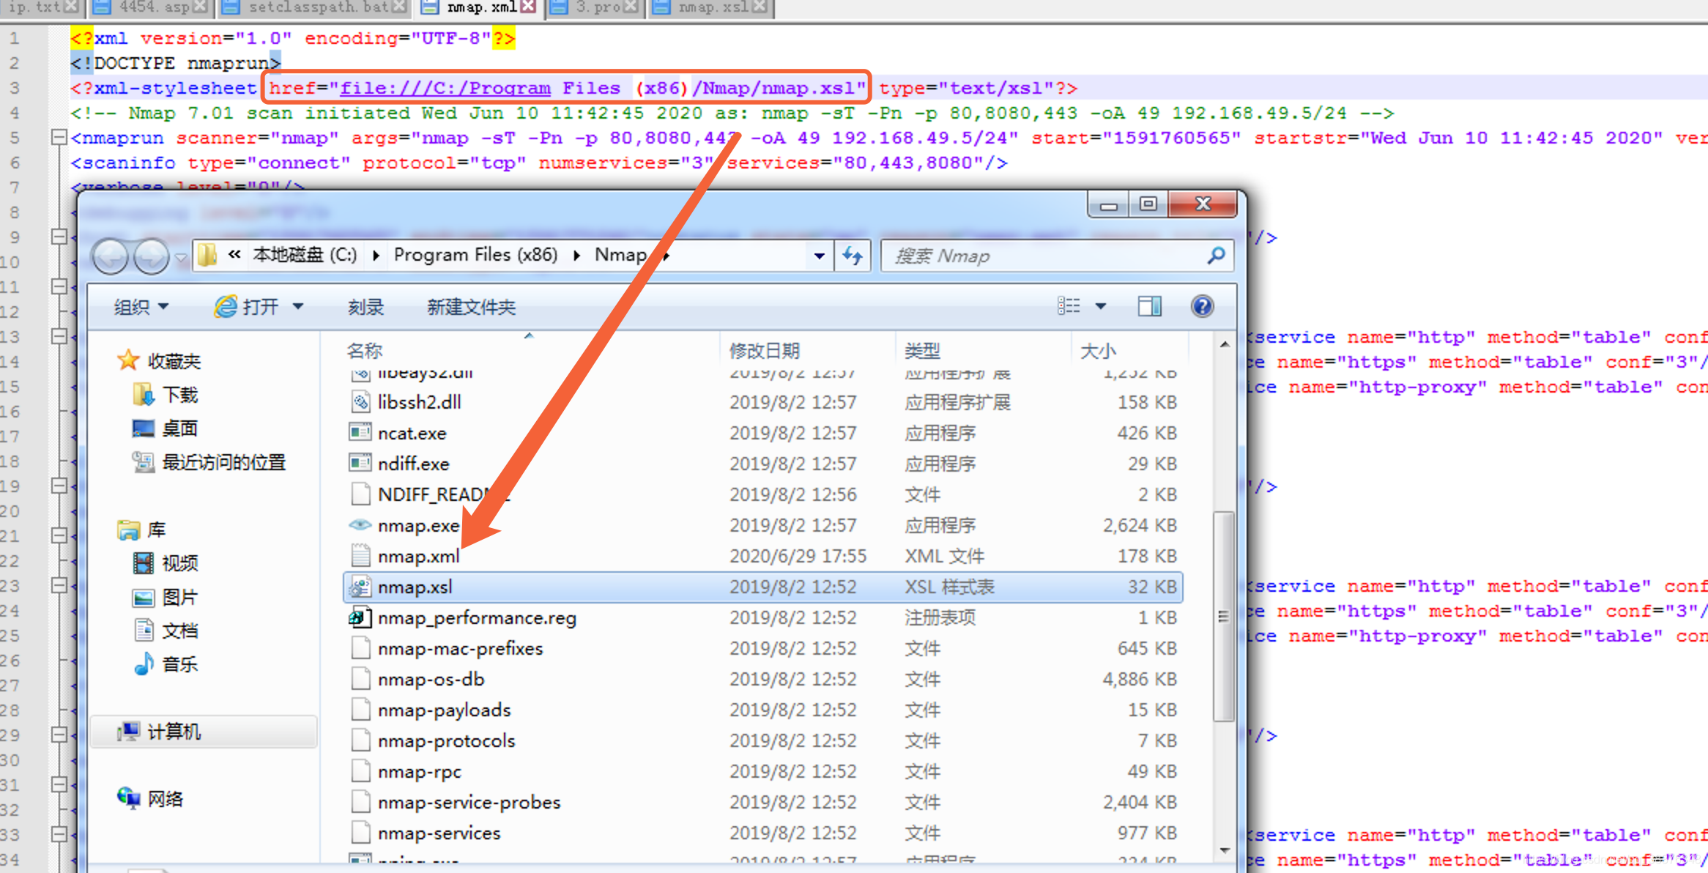Click the back navigation arrow
The image size is (1708, 873).
tap(111, 257)
